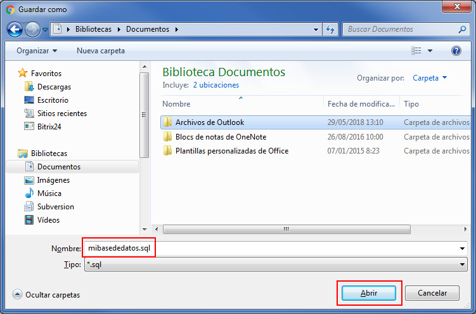Viewport: 476px width, 314px height.
Task: Open the Organizar menu
Action: [37, 51]
